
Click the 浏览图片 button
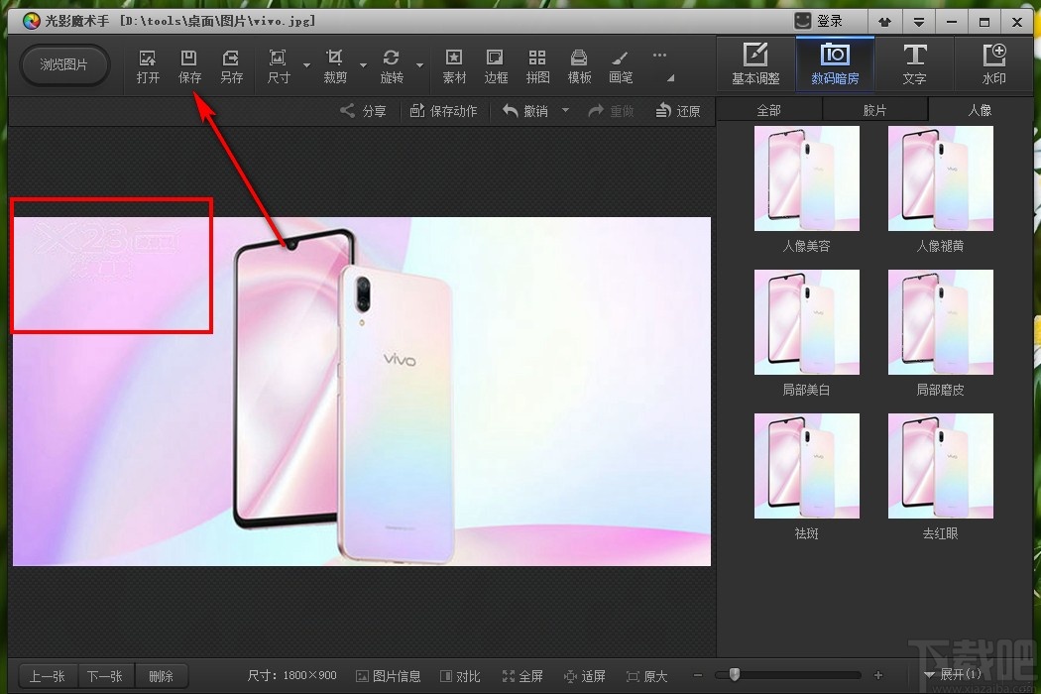coord(63,64)
